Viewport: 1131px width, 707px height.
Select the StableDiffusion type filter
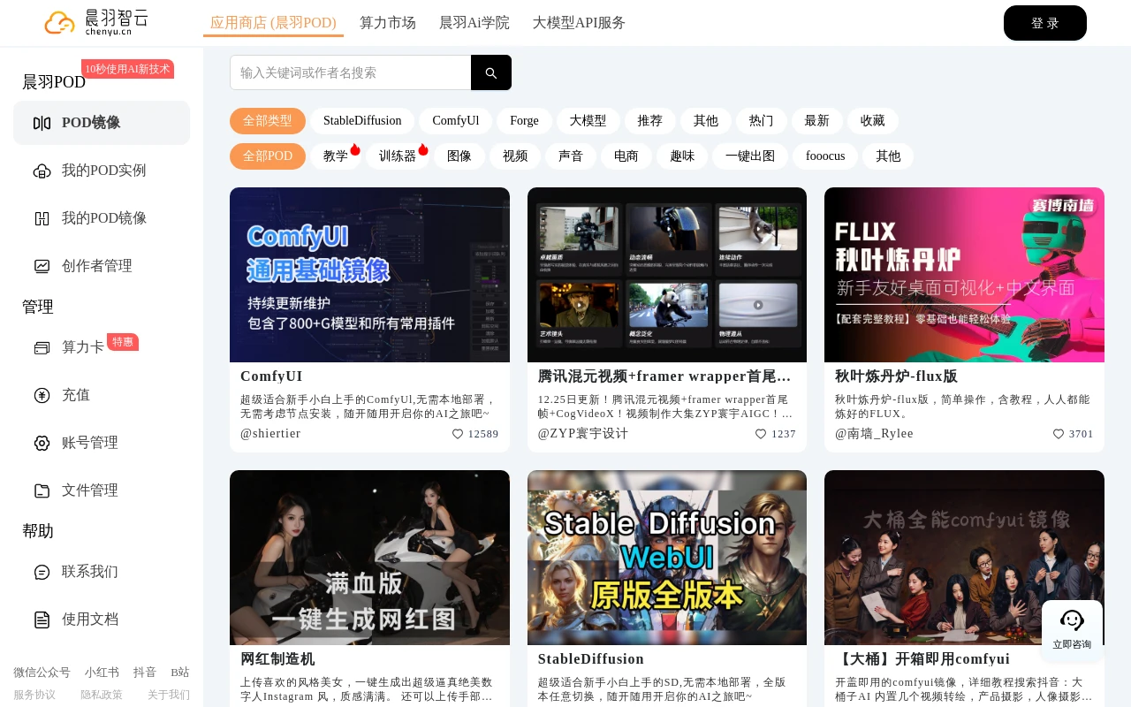click(362, 121)
